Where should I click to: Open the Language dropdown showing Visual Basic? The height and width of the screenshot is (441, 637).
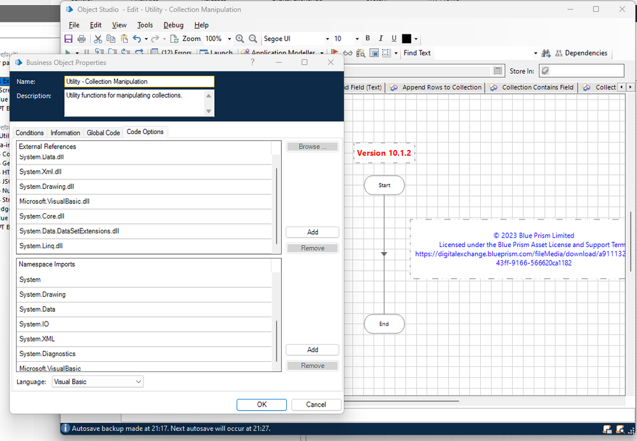tap(98, 382)
